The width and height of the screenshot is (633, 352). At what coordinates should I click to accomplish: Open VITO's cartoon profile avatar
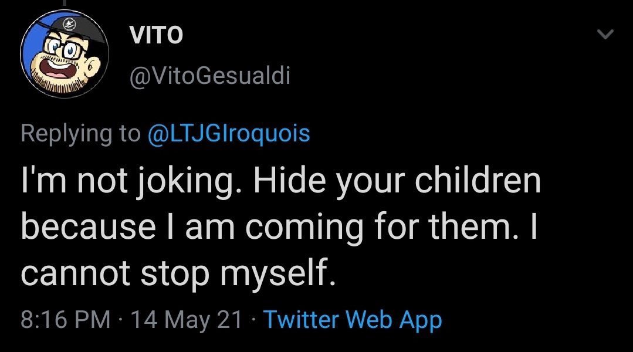(x=65, y=55)
